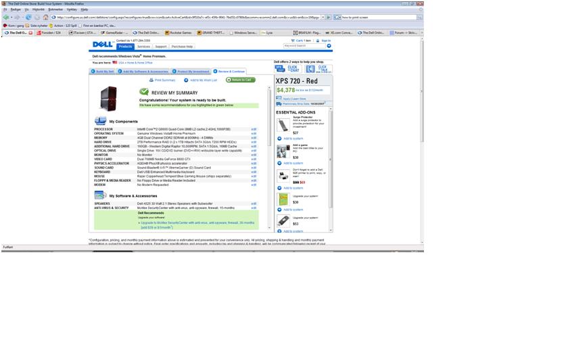Click the USA flag icon in breadcrumb
This screenshot has width=568, height=355.
pos(114,62)
